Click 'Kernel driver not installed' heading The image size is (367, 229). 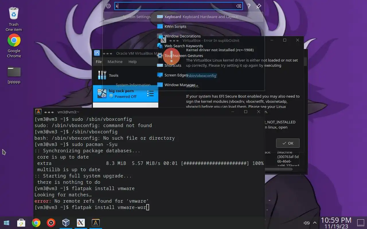tap(220, 50)
